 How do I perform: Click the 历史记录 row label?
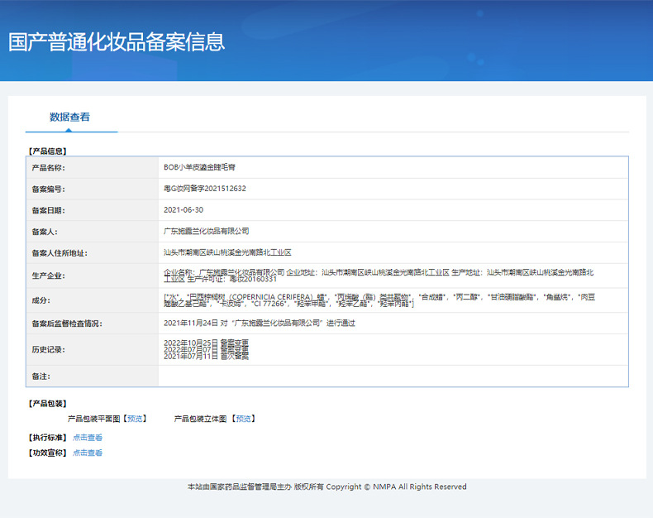click(48, 349)
